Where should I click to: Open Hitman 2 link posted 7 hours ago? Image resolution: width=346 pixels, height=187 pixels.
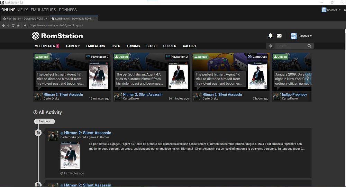pos(222,94)
